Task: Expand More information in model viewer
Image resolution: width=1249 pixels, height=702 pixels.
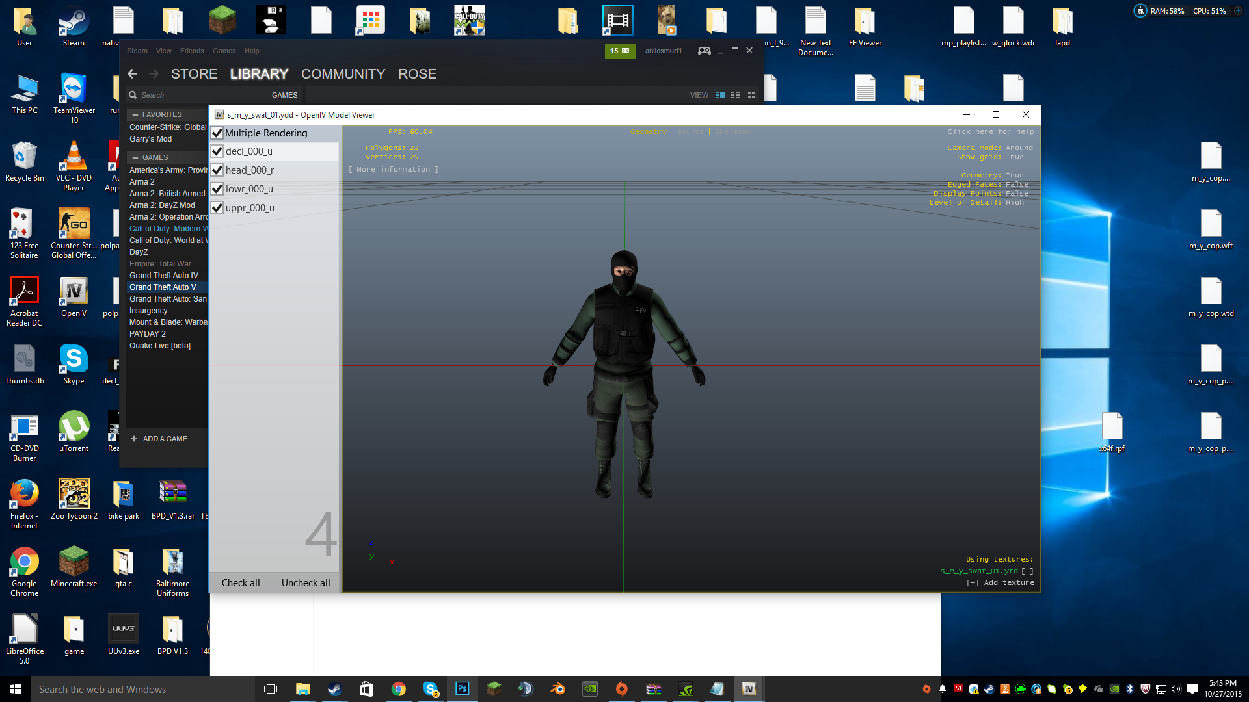Action: [393, 170]
